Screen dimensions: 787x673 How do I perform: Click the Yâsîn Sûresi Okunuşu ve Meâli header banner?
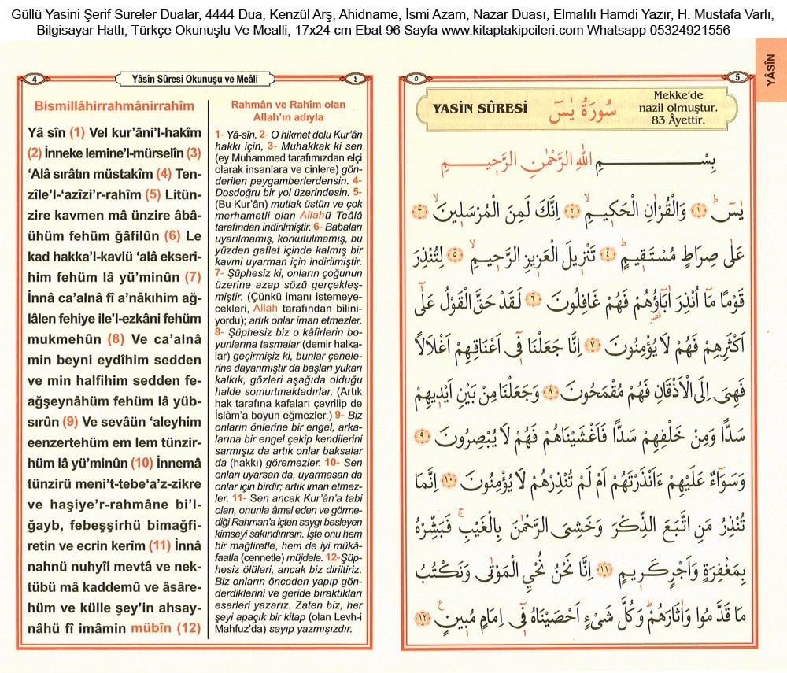click(x=195, y=79)
